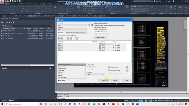Screen dimensions: 189x106
Task: Sort by Reference Name column header
Action: click(x=13, y=29)
